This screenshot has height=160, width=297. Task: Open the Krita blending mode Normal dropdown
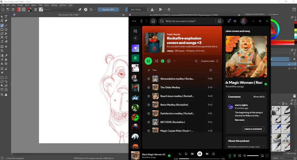pos(60,10)
